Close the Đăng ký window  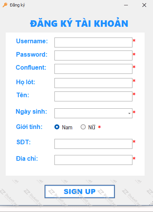[144, 5]
